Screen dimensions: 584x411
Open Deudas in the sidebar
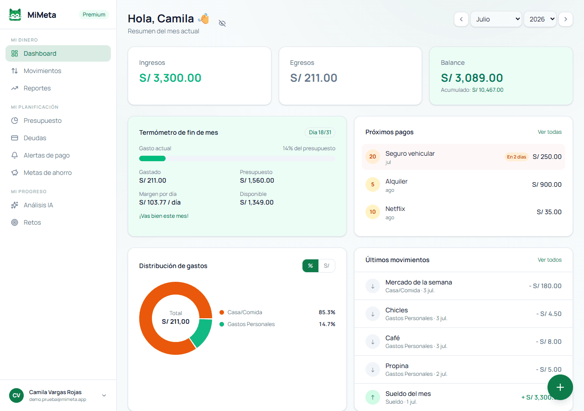(x=58, y=138)
